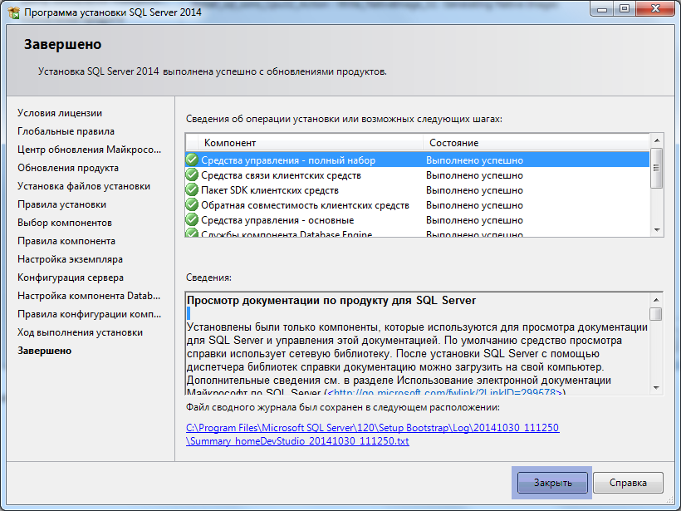681x511 pixels.
Task: Click the component list scrollbar thumb
Action: click(657, 168)
